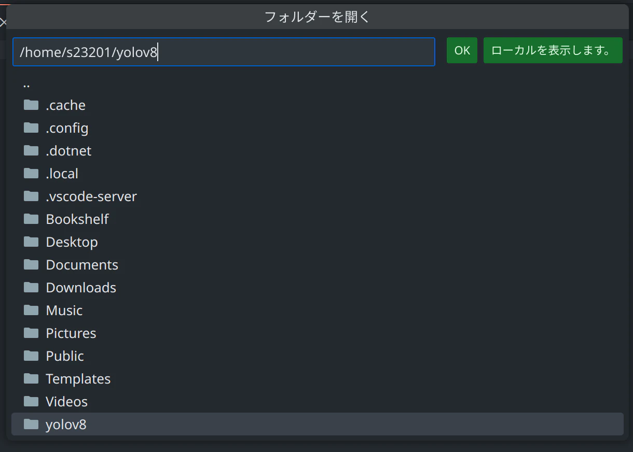This screenshot has height=452, width=633.
Task: Focus the folder path input field
Action: (x=224, y=52)
